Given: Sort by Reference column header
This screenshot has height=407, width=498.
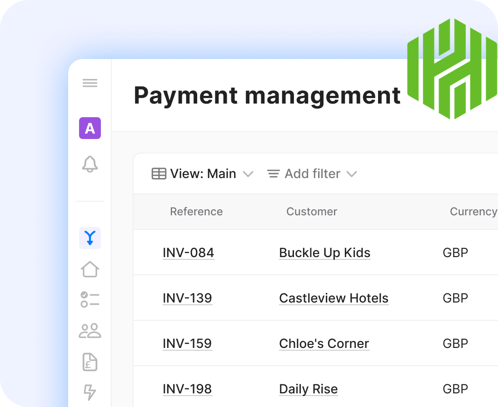Looking at the screenshot, I should [196, 212].
